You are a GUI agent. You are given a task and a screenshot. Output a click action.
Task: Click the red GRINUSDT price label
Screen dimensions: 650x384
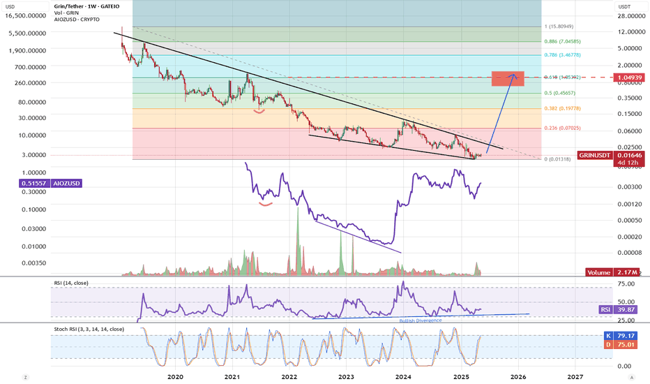594,155
